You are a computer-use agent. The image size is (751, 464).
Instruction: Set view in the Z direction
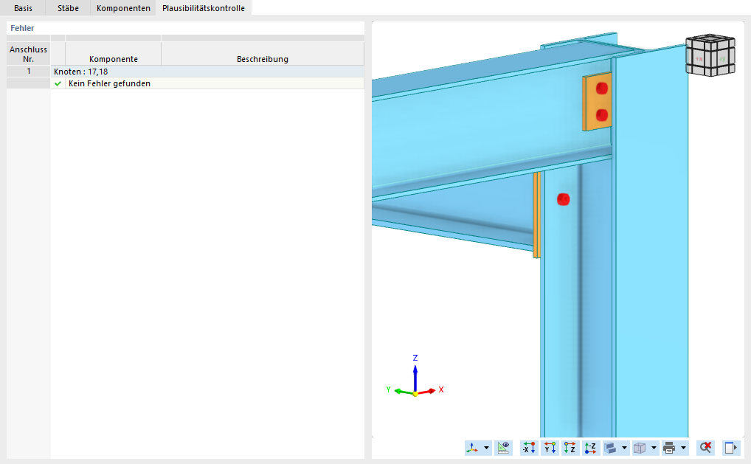pyautogui.click(x=570, y=448)
